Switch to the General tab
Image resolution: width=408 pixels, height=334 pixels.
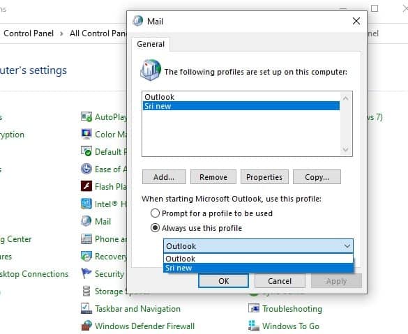click(x=151, y=44)
